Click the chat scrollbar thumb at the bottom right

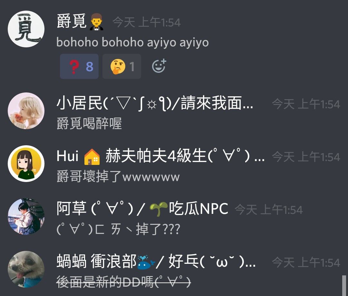coord(344,285)
